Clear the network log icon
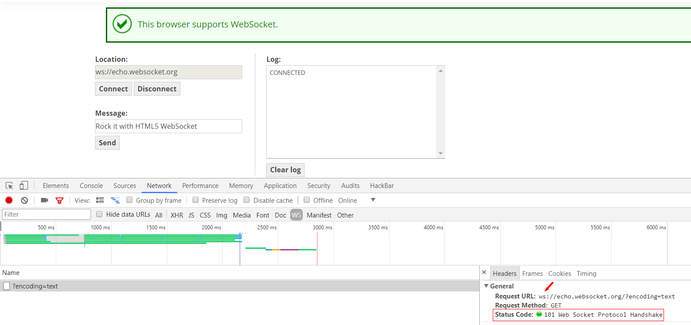 pos(24,200)
